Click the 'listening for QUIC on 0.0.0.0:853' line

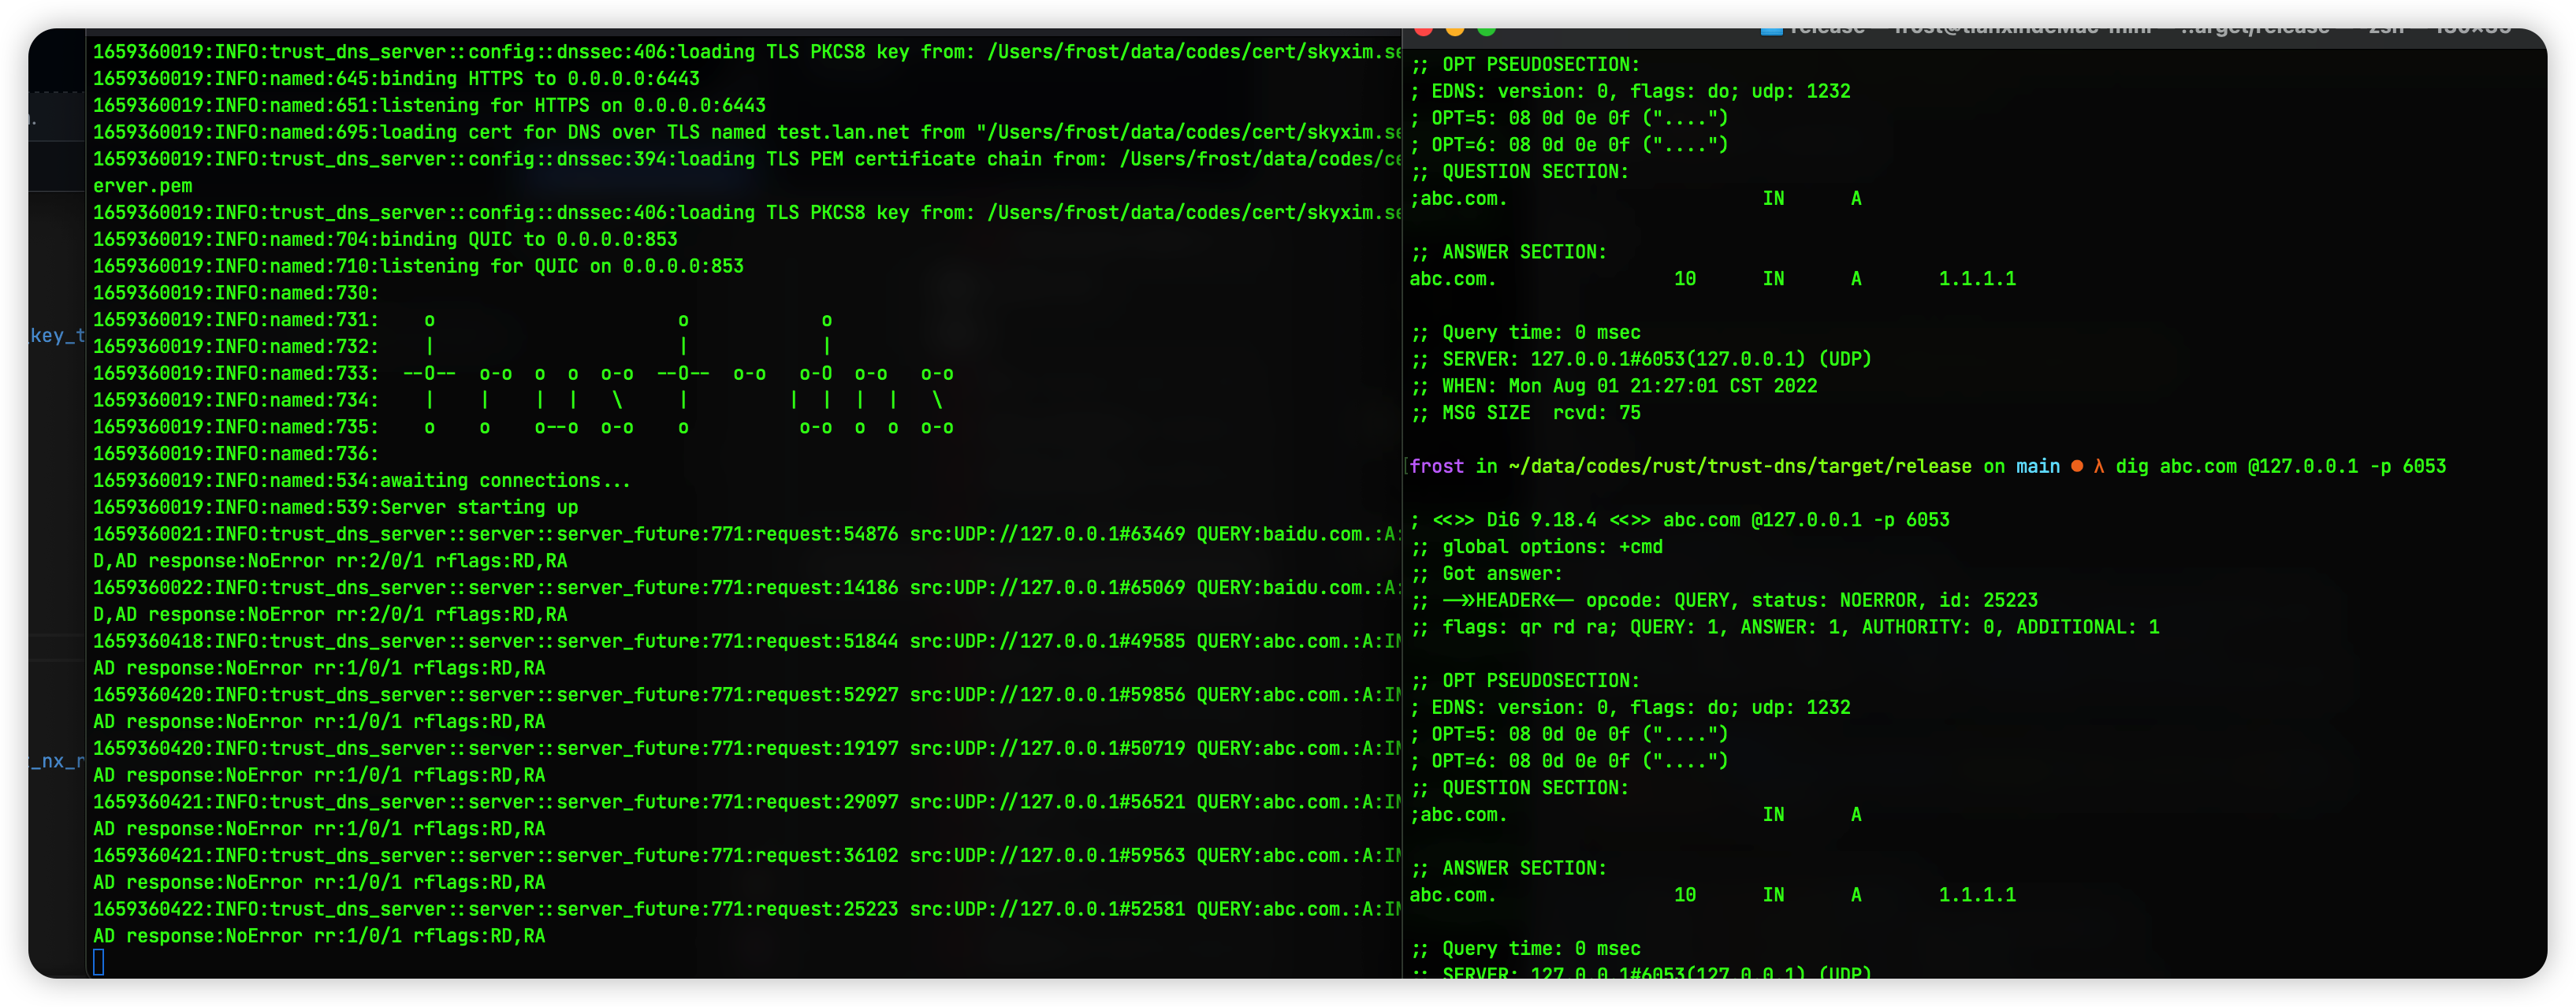coord(561,266)
